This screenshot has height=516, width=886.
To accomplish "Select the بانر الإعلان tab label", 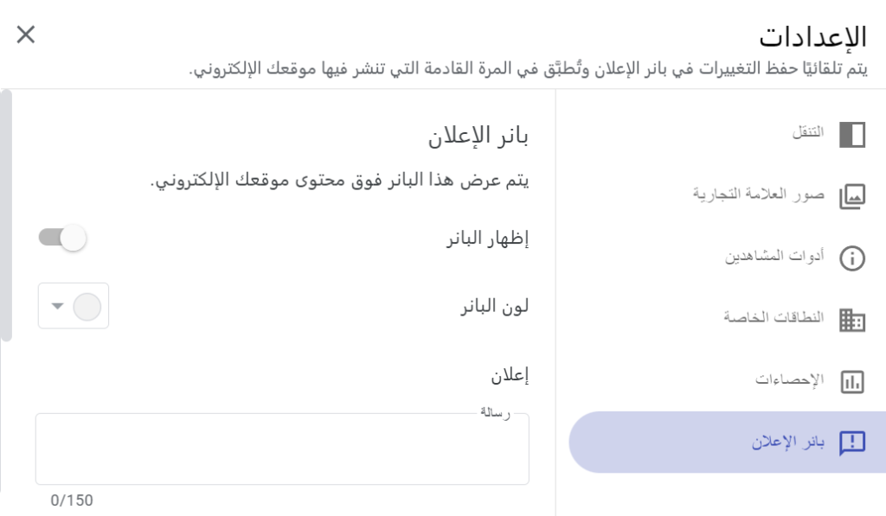I will [787, 443].
